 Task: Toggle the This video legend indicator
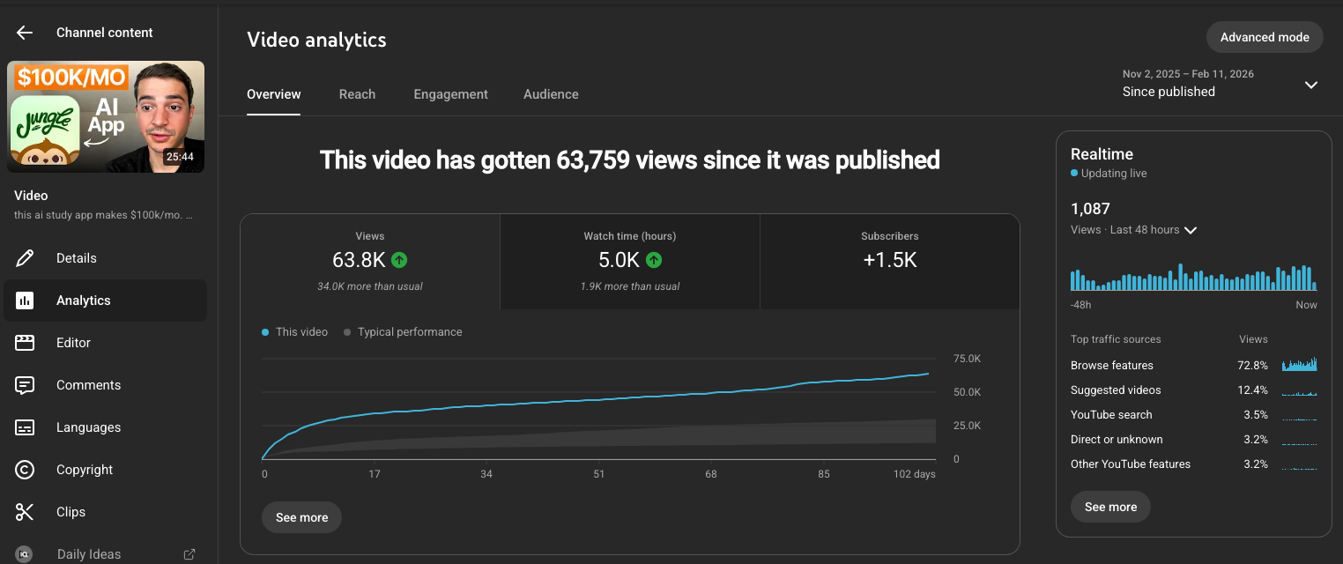pyautogui.click(x=266, y=331)
